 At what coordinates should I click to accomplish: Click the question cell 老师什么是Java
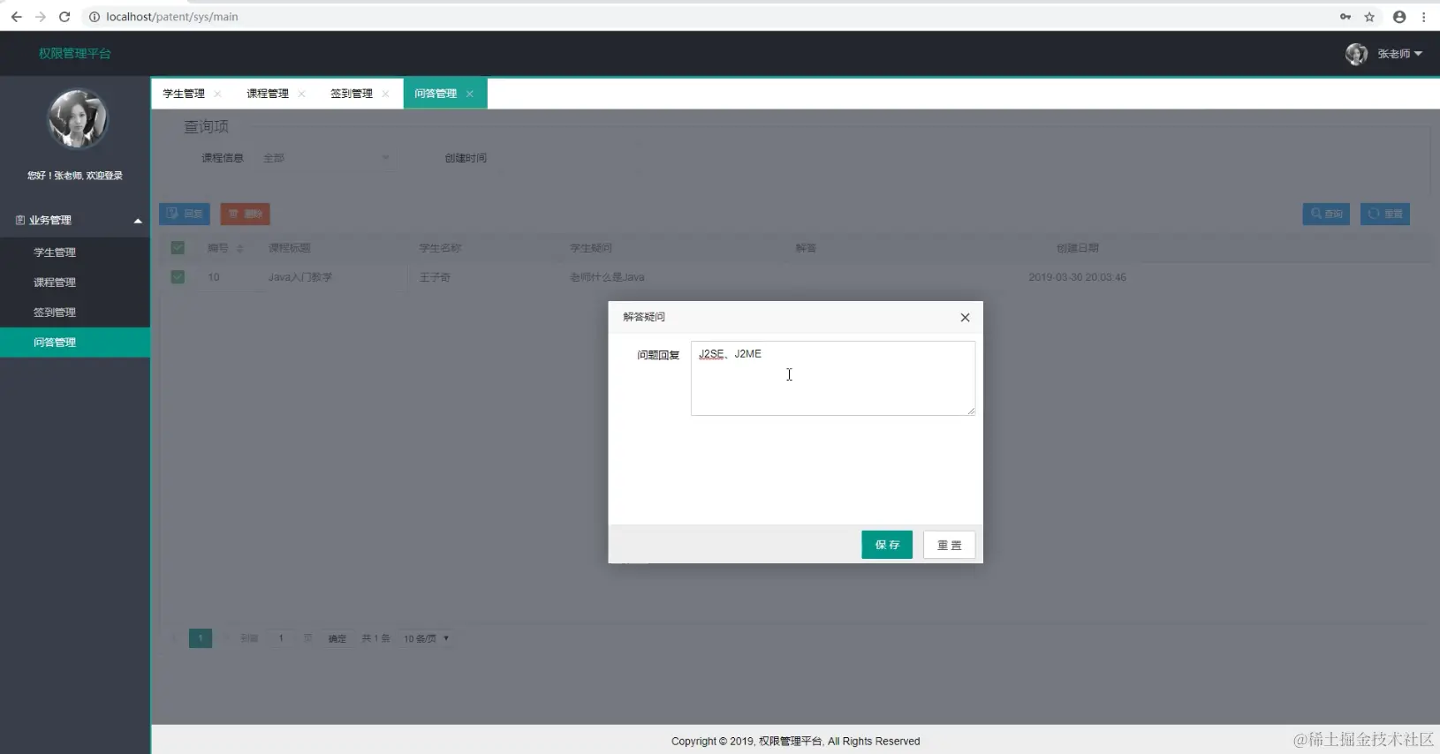pyautogui.click(x=607, y=277)
